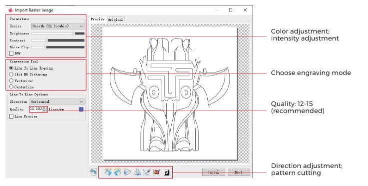Rotate the image clockwise using the first hand icon

(x=108, y=172)
